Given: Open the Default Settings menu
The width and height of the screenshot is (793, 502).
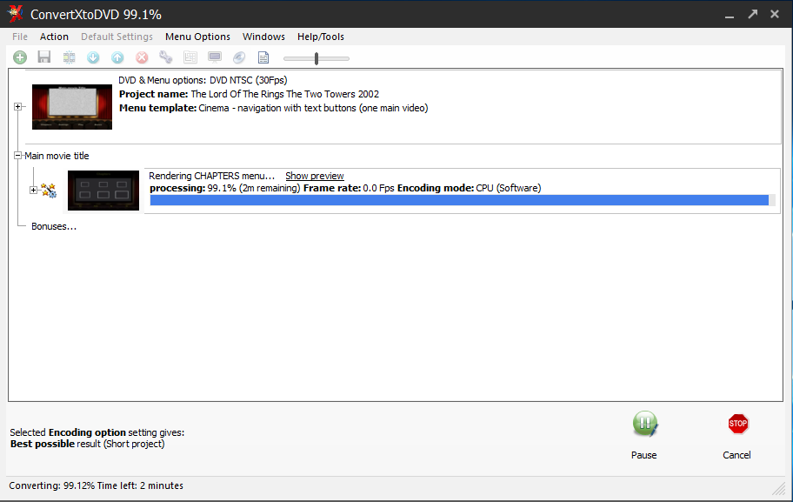Looking at the screenshot, I should pyautogui.click(x=117, y=37).
